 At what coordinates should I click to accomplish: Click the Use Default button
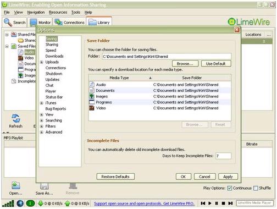click(216, 64)
